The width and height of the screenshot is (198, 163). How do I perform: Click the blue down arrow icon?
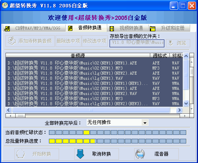tap(80, 154)
